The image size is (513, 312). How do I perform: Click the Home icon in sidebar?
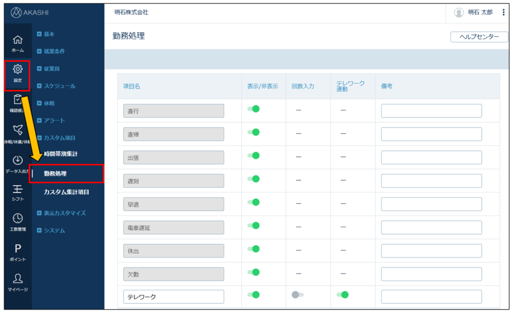point(18,40)
